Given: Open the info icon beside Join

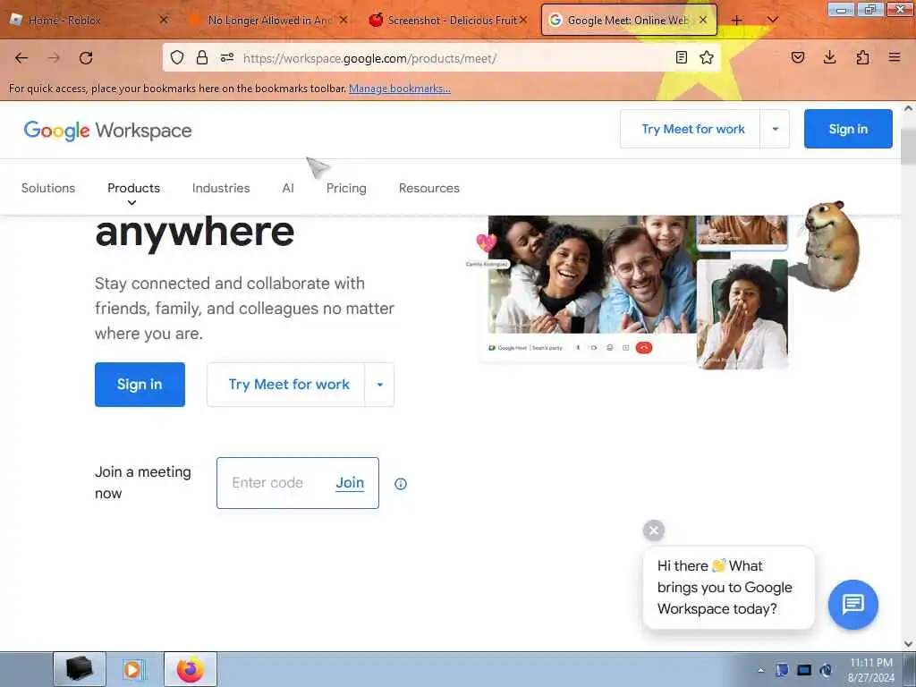Looking at the screenshot, I should pos(401,484).
